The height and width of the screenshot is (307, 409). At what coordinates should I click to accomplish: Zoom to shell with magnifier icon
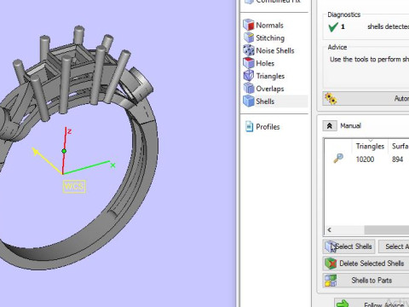(x=338, y=158)
